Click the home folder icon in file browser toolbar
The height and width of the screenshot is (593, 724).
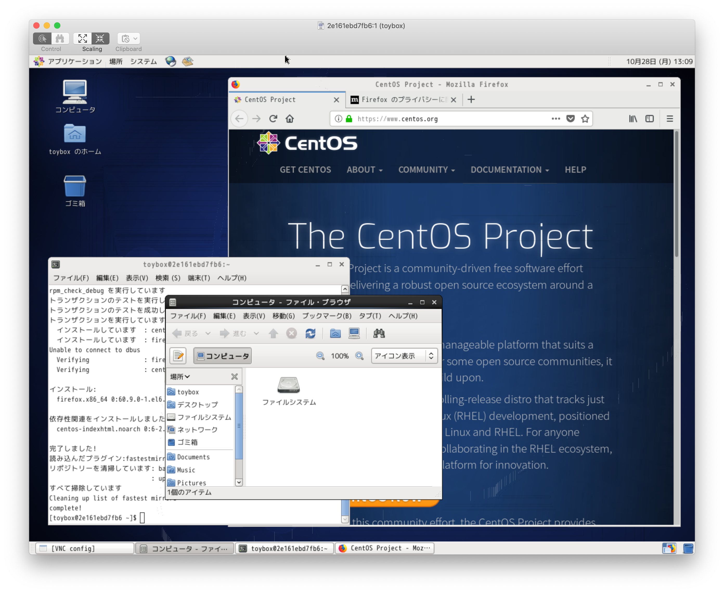pos(335,333)
